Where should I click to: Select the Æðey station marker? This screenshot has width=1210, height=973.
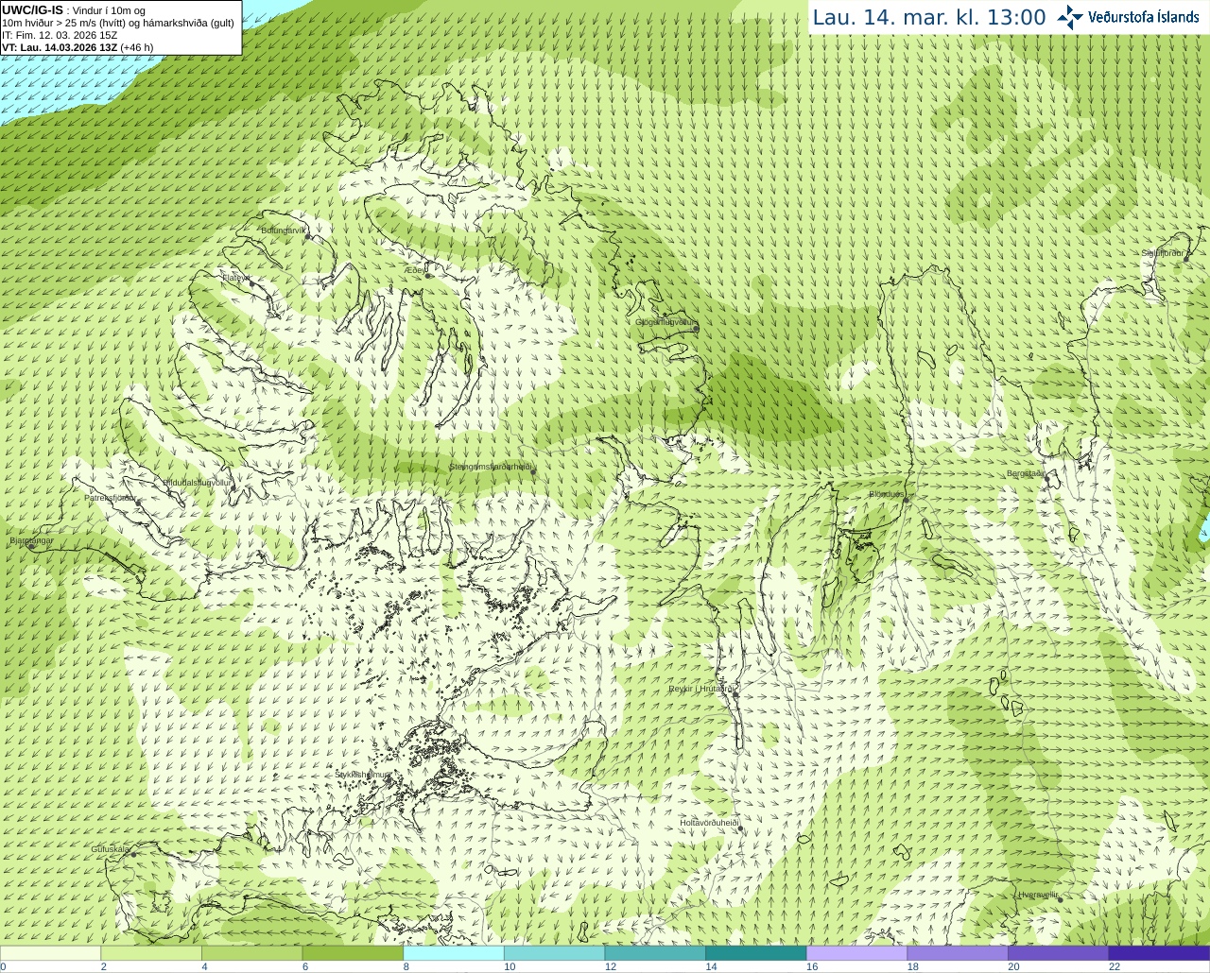(x=428, y=276)
